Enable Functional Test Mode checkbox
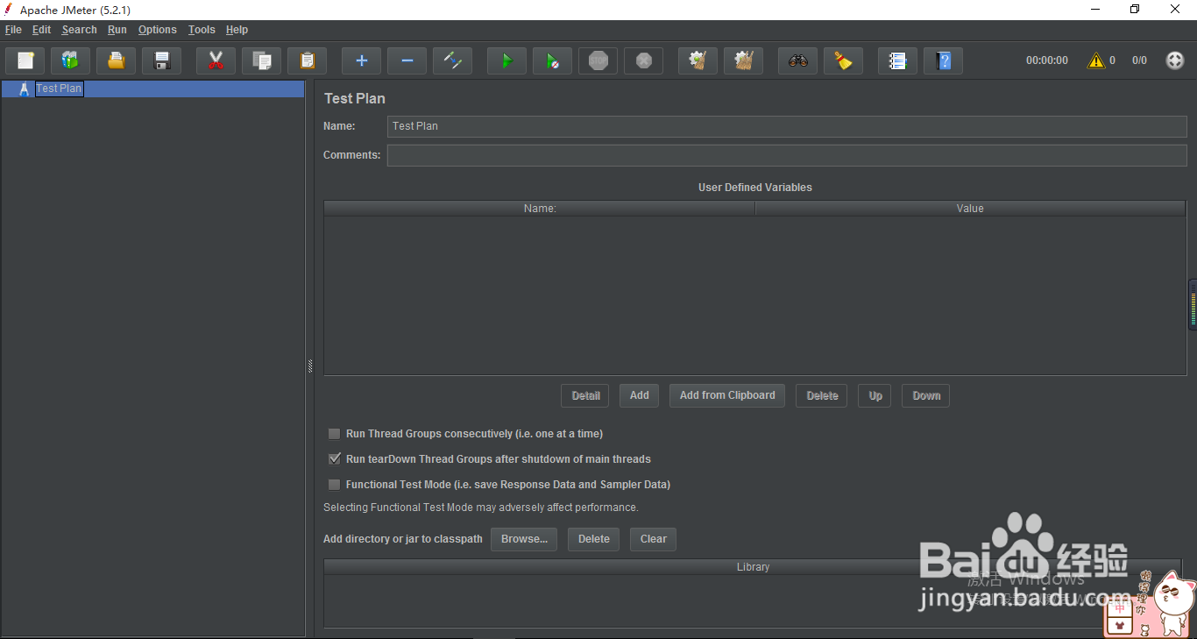1197x639 pixels. tap(334, 485)
